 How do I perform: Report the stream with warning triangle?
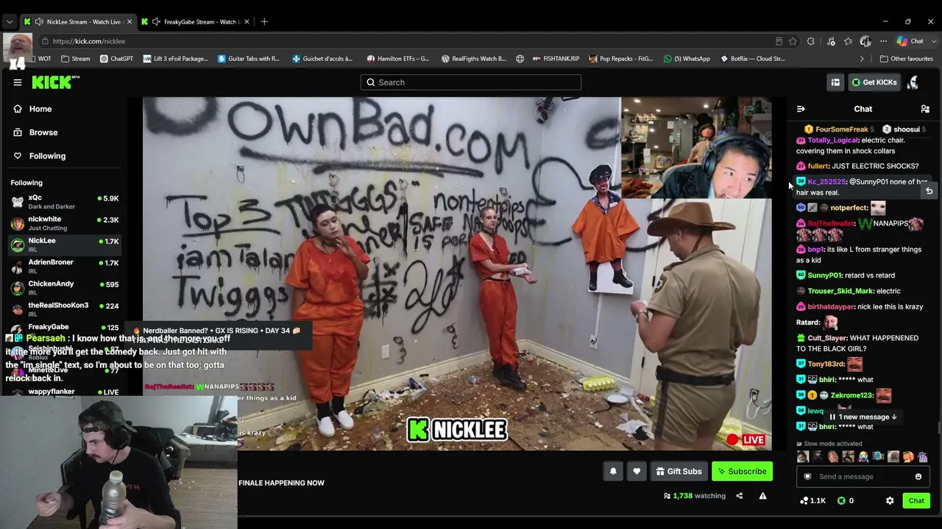[762, 496]
